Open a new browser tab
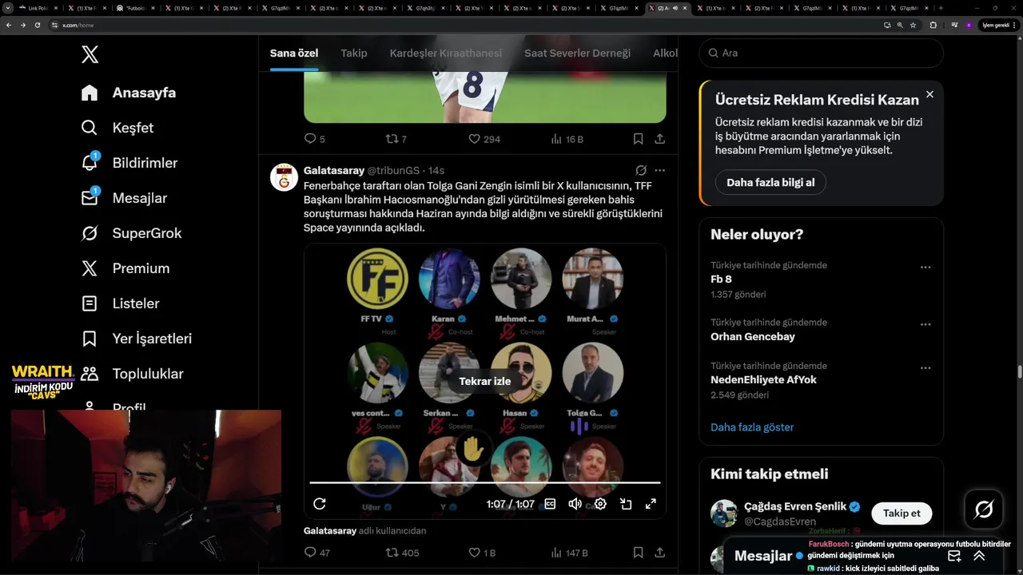 tap(940, 8)
